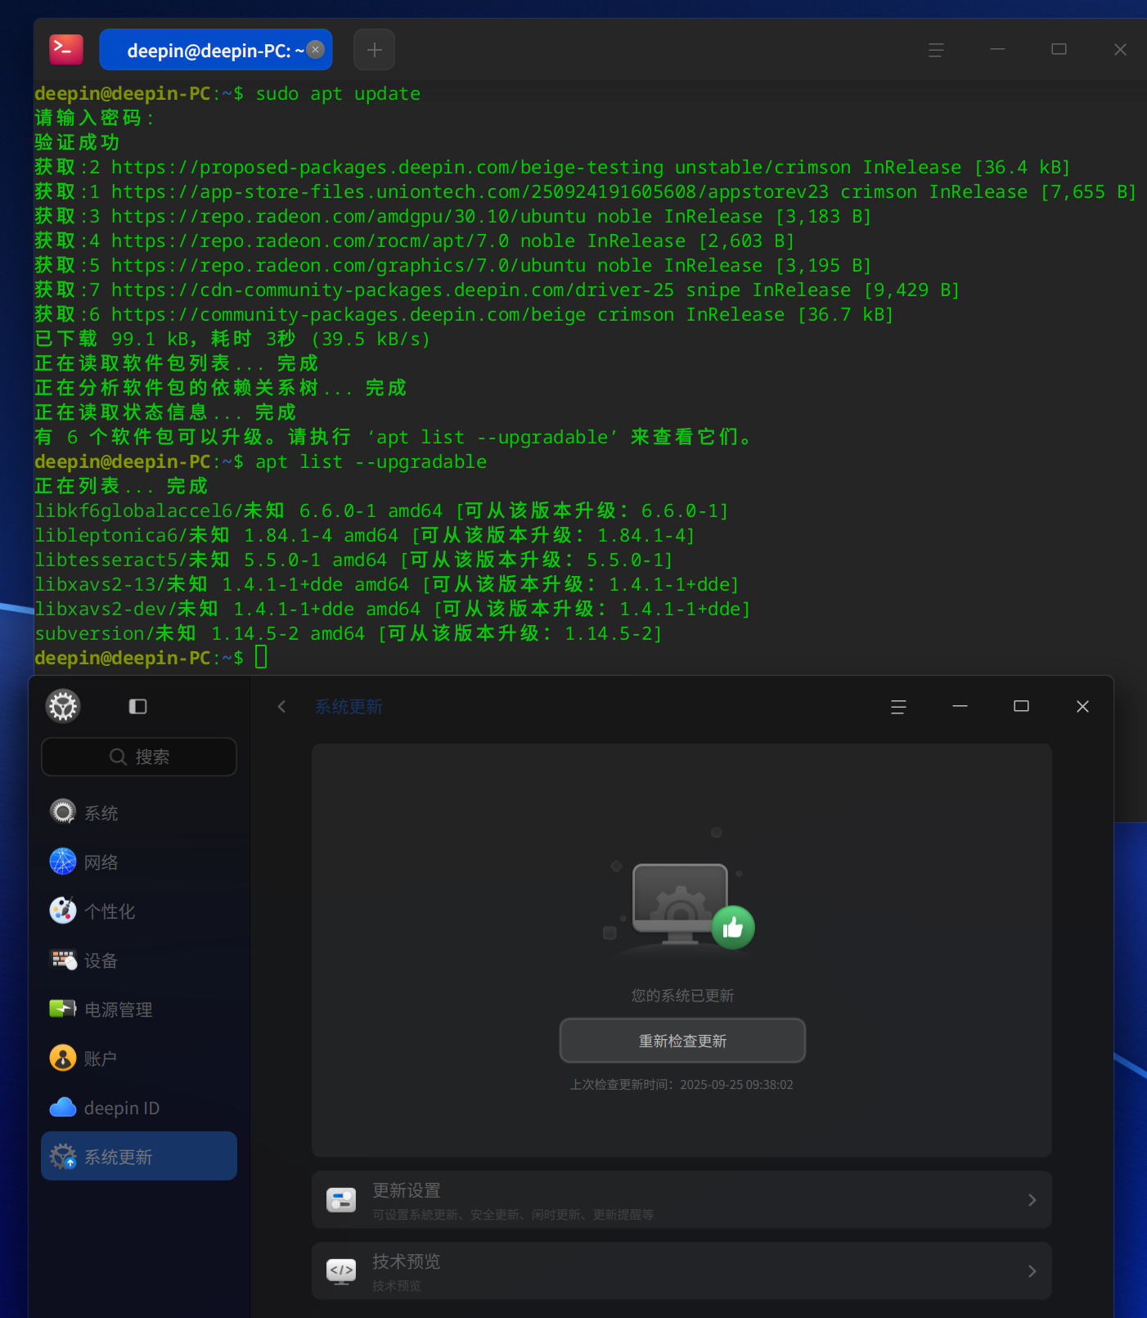
Task: Open 设备 settings in the sidebar
Action: pyautogui.click(x=139, y=960)
